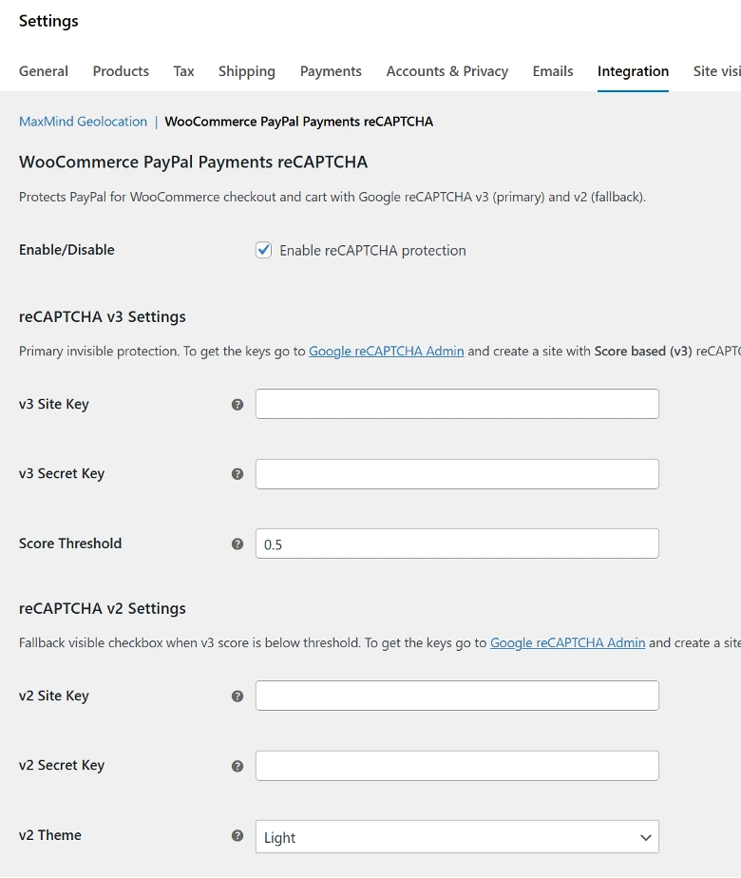Open the v3 Secret Key help tooltip
741x878 pixels.
(x=237, y=473)
